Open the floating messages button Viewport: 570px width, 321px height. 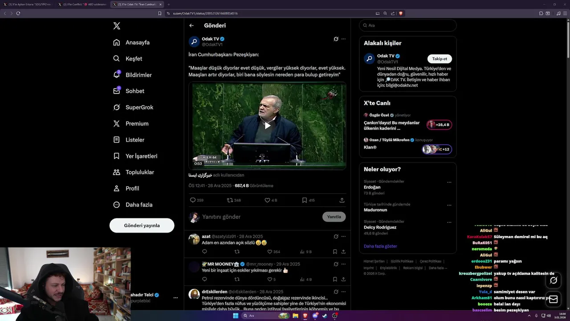[554, 300]
